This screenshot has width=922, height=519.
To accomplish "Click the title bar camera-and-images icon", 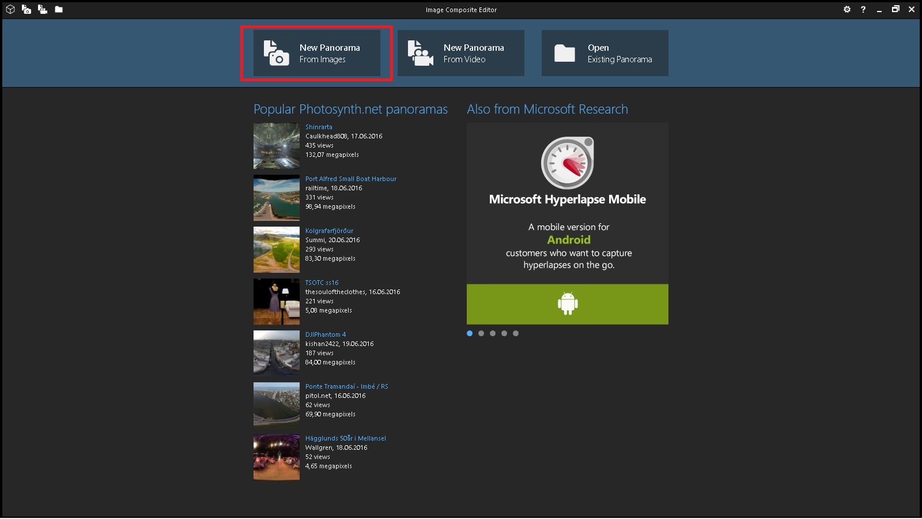I will (x=27, y=9).
